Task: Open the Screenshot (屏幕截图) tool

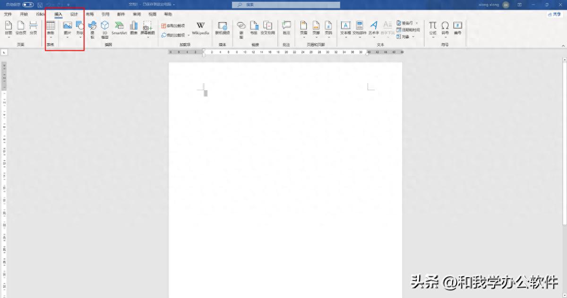Action: point(147,29)
